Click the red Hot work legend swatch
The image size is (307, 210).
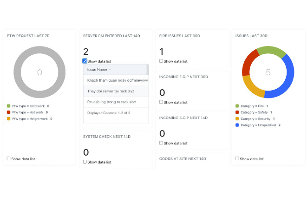click(x=9, y=112)
